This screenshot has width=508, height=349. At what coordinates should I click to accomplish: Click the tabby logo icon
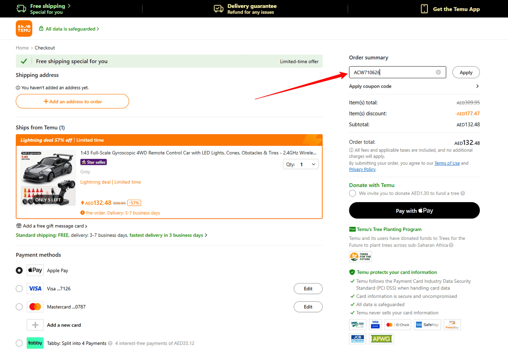click(x=35, y=343)
